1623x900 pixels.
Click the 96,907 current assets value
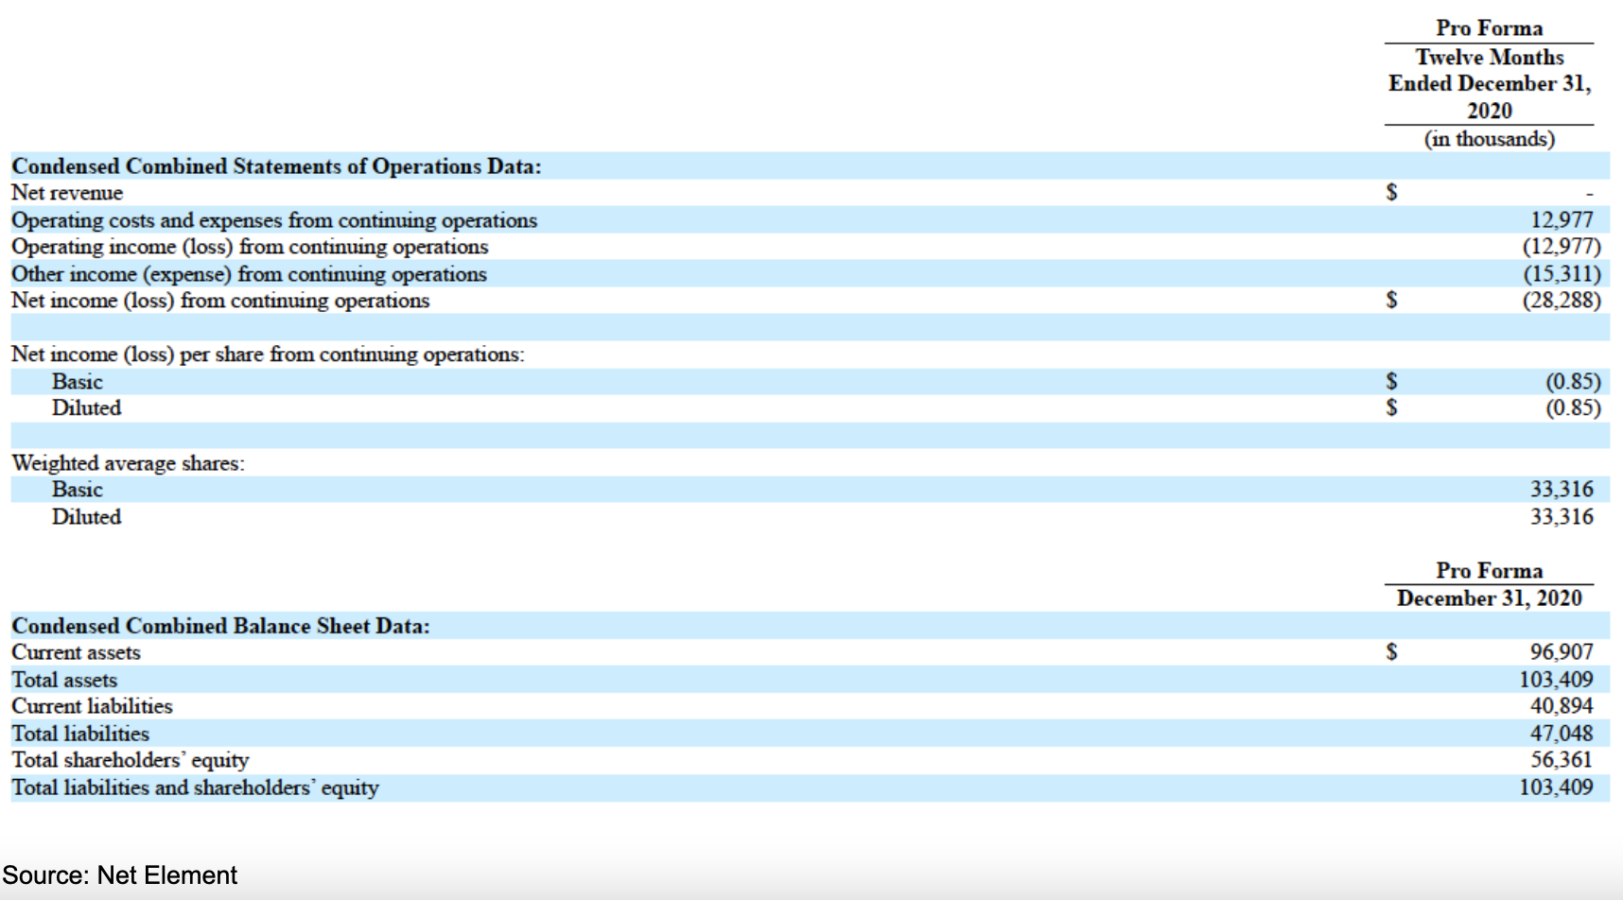click(1562, 652)
